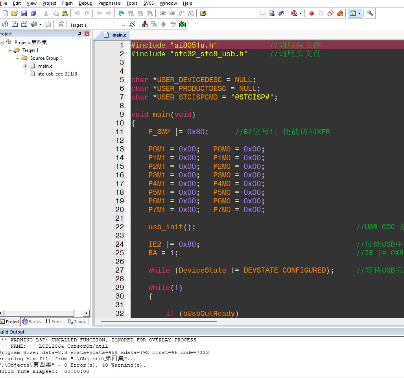The width and height of the screenshot is (404, 378).
Task: Open Configuration wrench icon
Action: tap(370, 13)
